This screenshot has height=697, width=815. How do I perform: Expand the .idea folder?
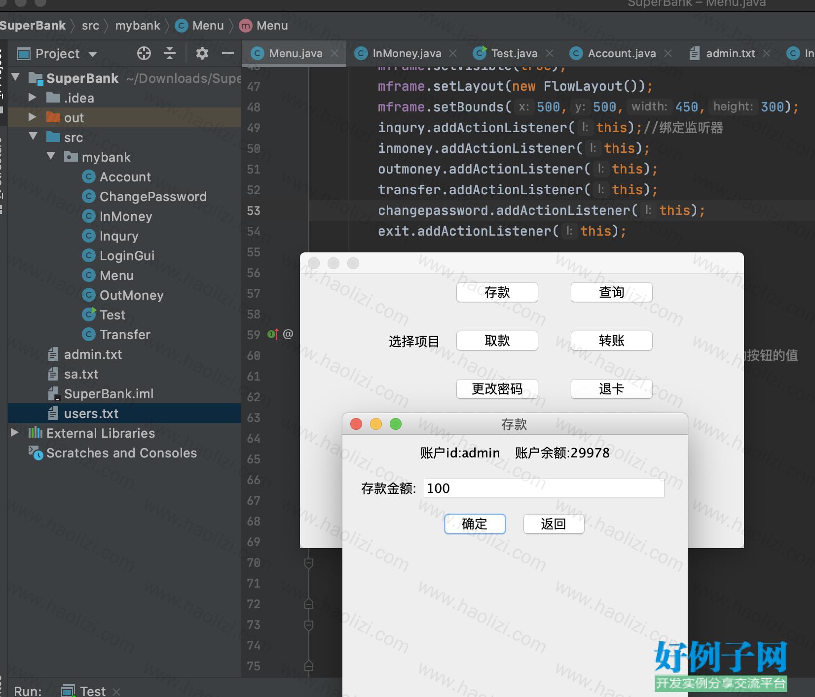(33, 98)
